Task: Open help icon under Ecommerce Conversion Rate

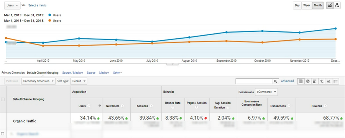Action: pos(251,109)
